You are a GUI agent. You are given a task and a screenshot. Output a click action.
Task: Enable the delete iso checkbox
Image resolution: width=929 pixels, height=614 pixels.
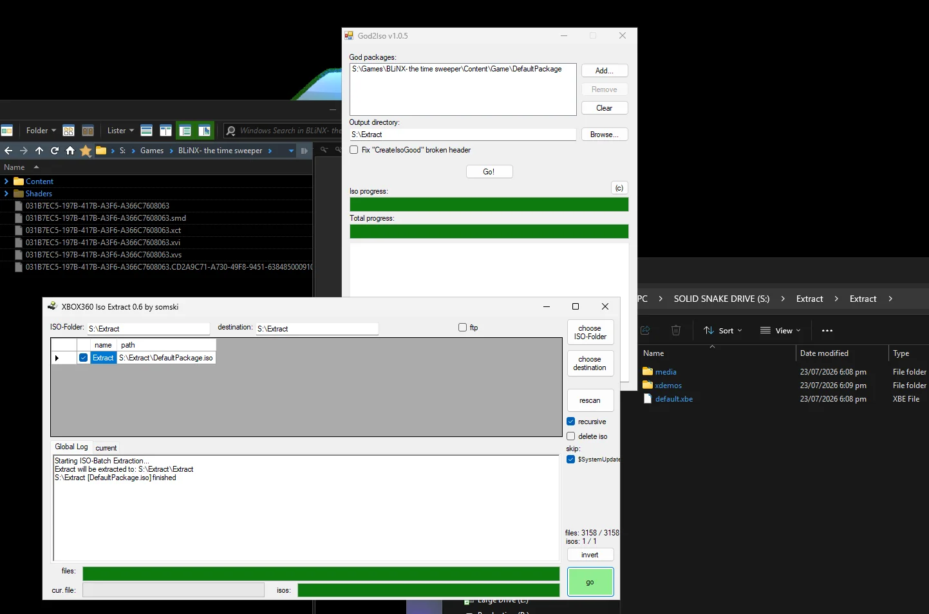[570, 436]
